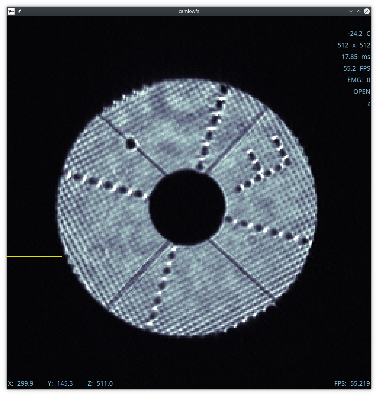Image resolution: width=378 pixels, height=396 pixels.
Task: Click the 512 x 512 size readout
Action: (x=354, y=45)
